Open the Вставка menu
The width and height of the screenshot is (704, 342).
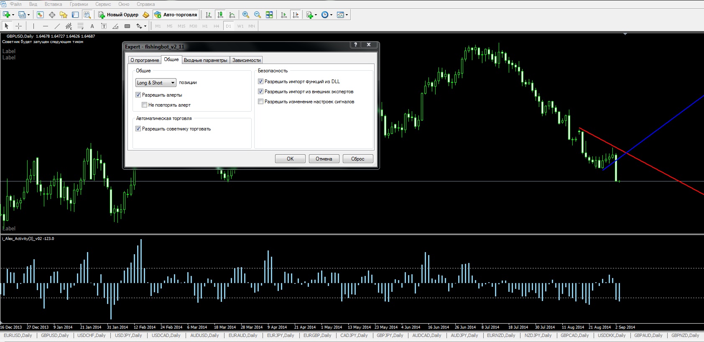(54, 4)
